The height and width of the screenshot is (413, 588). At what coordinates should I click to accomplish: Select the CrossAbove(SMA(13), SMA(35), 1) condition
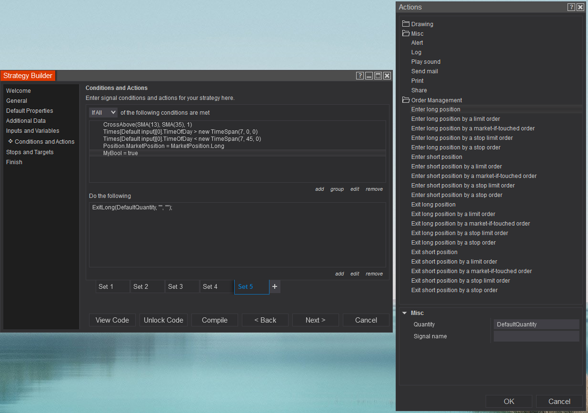(x=148, y=125)
